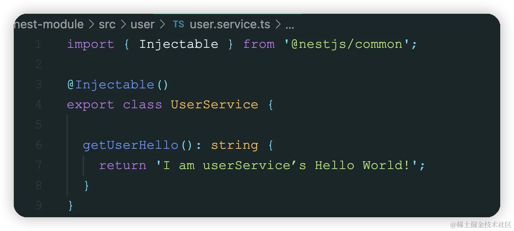
Task: Click the @Injectable() decorator text
Action: pyautogui.click(x=118, y=85)
